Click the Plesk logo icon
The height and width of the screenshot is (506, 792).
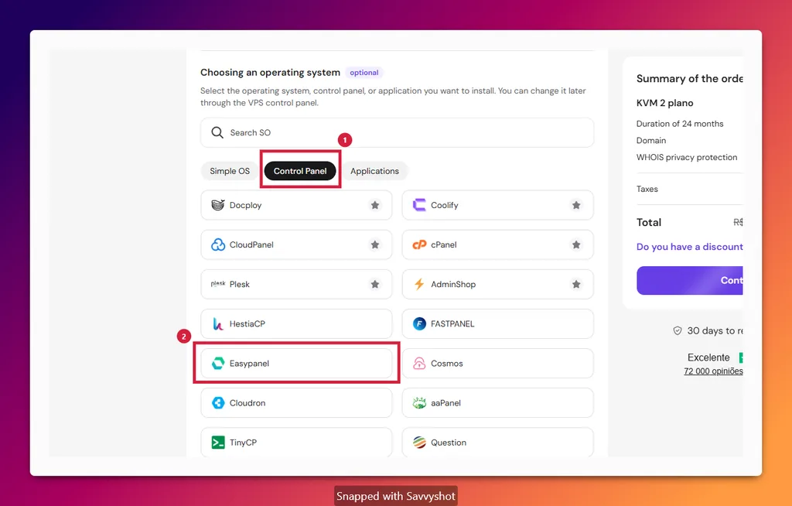pyautogui.click(x=217, y=284)
